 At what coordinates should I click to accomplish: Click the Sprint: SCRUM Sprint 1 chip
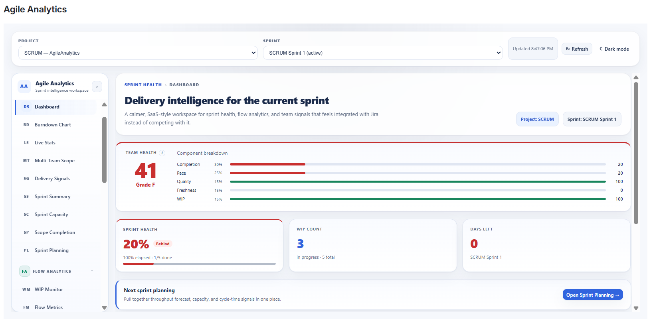tap(592, 119)
